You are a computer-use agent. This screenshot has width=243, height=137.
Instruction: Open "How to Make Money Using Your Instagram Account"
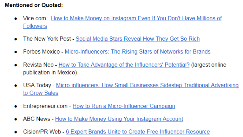click(x=119, y=119)
